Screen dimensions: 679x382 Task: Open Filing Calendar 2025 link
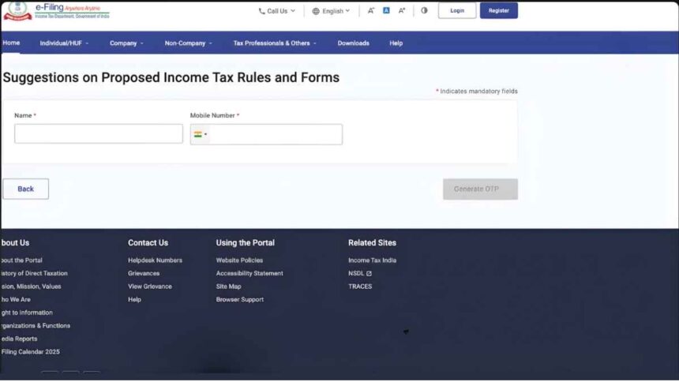(30, 352)
